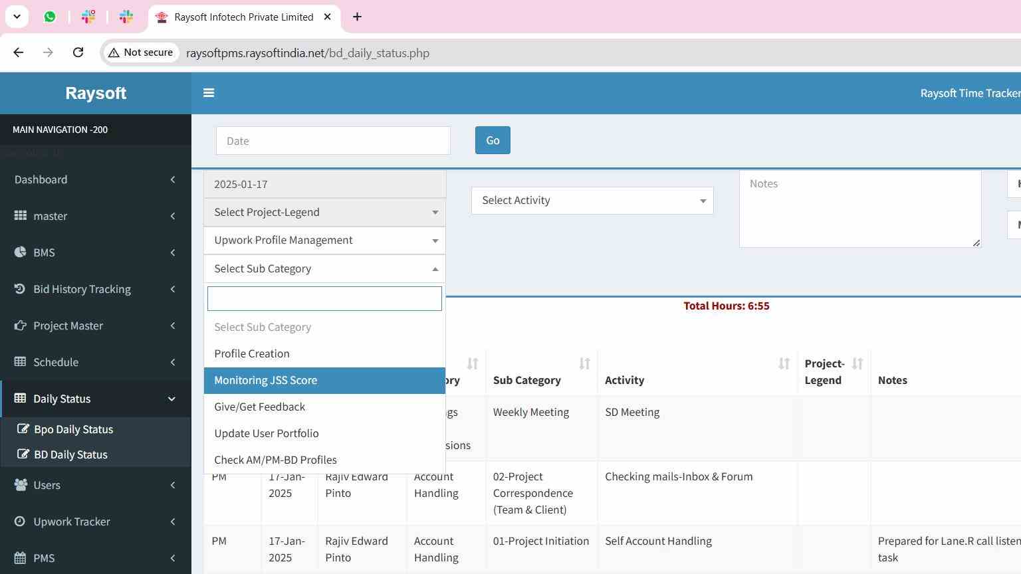Click the PMS calendar icon
The image size is (1021, 574).
click(x=21, y=558)
